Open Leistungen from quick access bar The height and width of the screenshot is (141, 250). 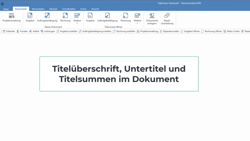pos(48,31)
